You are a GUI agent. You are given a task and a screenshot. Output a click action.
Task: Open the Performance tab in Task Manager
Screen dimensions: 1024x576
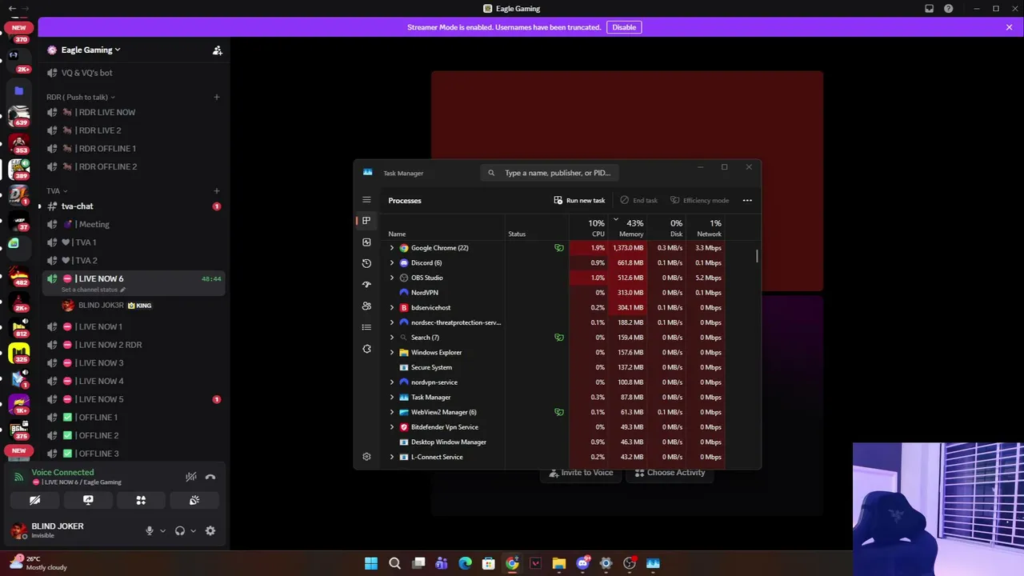tap(366, 242)
